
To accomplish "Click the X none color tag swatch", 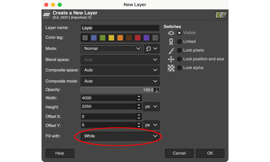I will tap(85, 38).
